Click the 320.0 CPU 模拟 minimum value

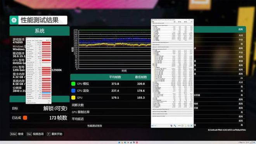click(141, 84)
